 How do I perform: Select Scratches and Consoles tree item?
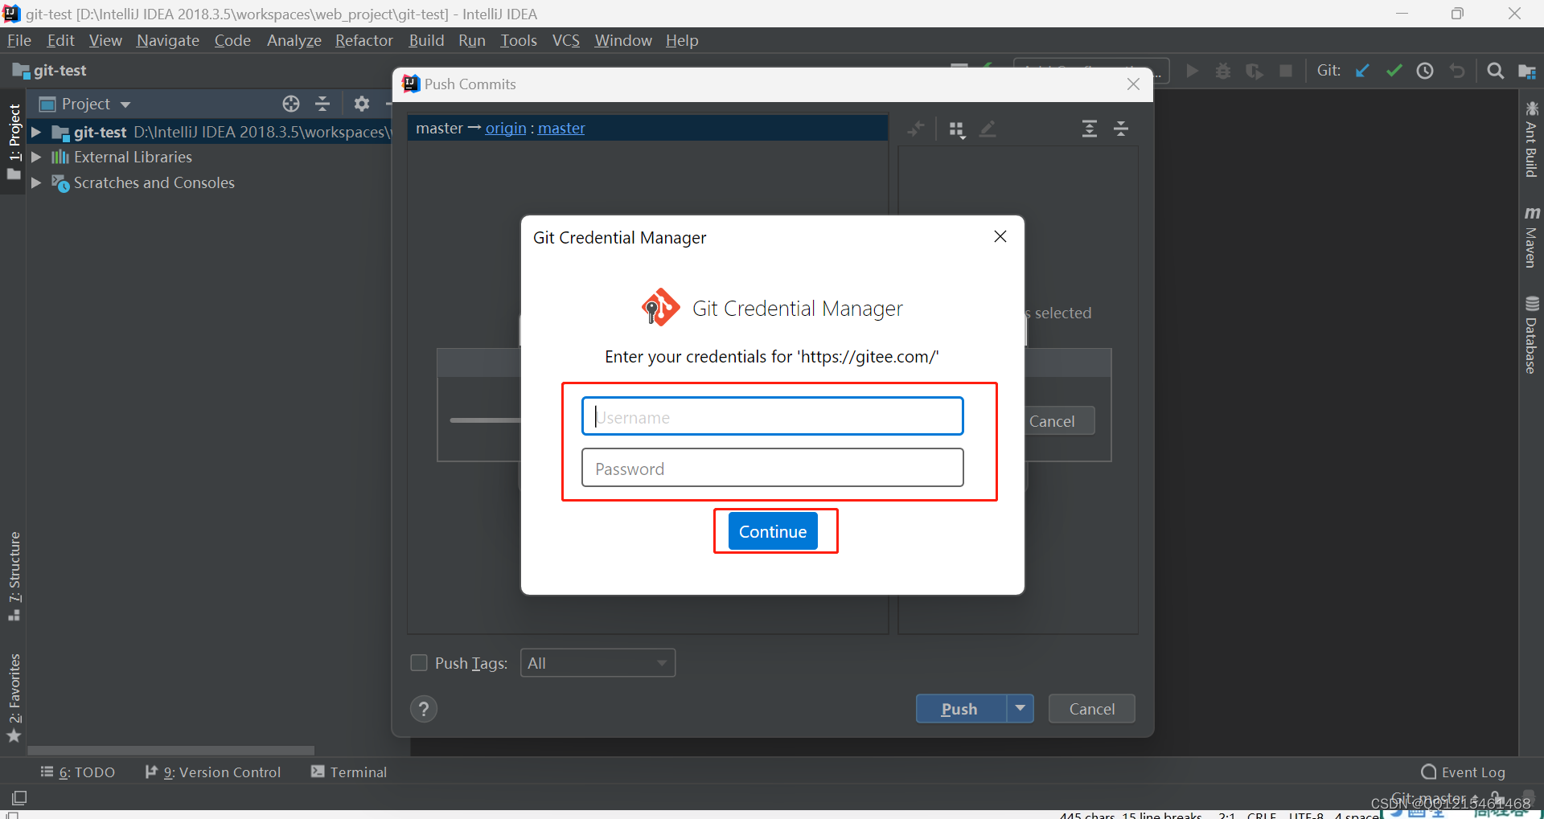click(154, 183)
